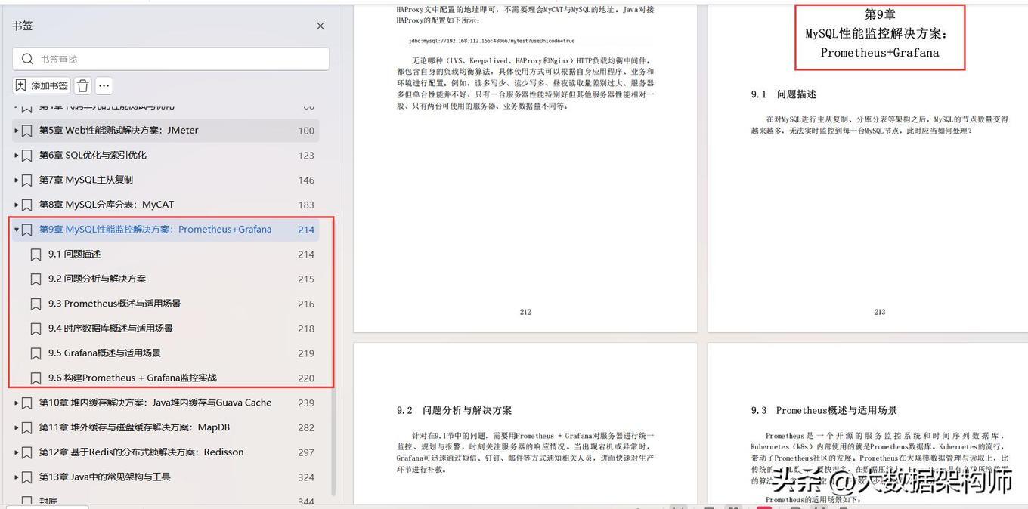The height and width of the screenshot is (509, 1028).
Task: Click bookmark icon beside 第13章 Java常见架构
Action: (27, 477)
